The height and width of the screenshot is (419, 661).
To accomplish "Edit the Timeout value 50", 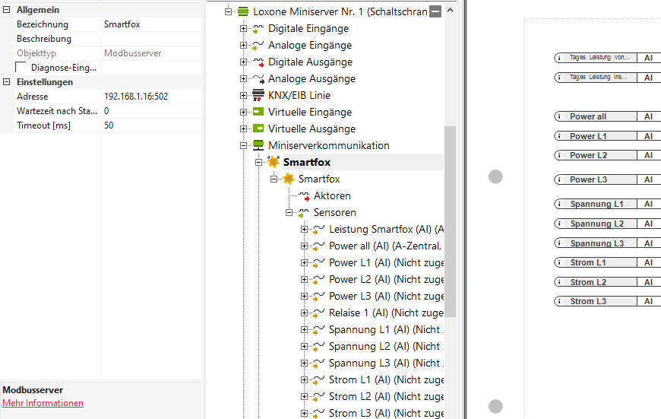I will coord(151,125).
